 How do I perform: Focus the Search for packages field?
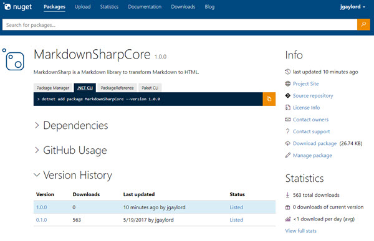coord(180,25)
